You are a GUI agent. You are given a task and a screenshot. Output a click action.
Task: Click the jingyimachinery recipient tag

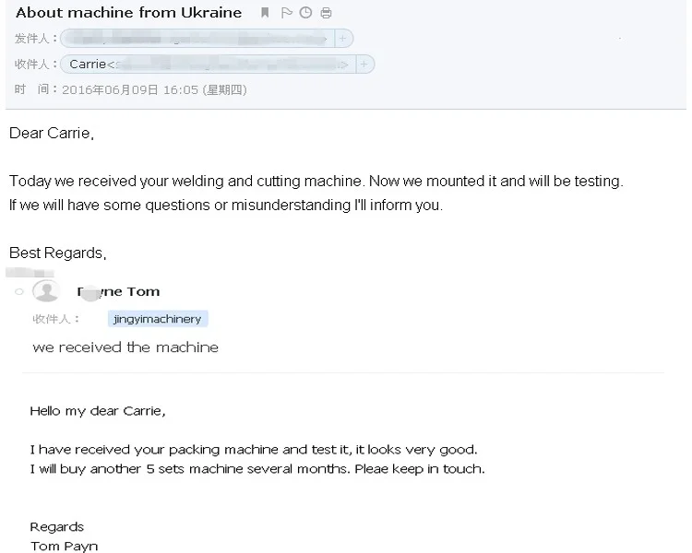157,319
